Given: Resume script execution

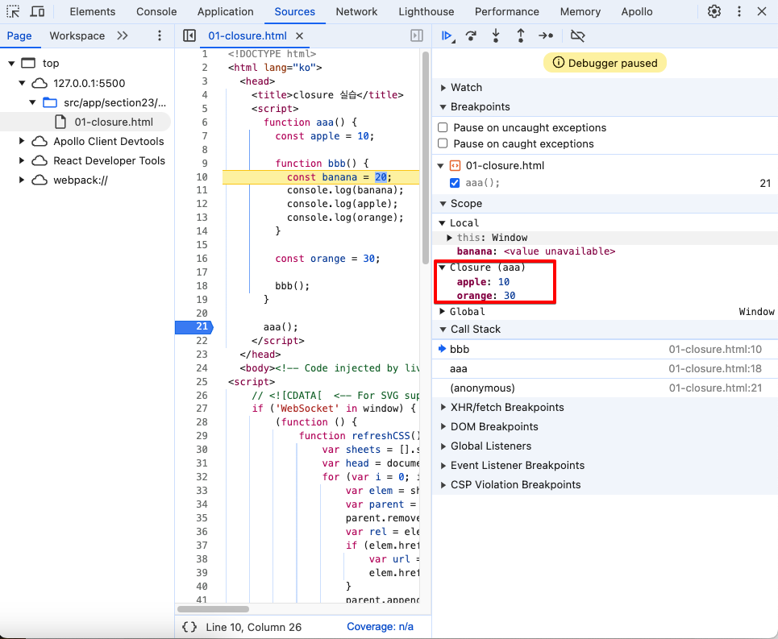Looking at the screenshot, I should [x=447, y=35].
